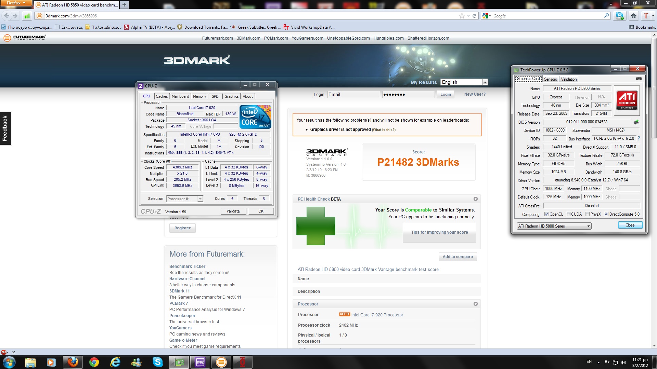This screenshot has width=657, height=369.
Task: Open the Google search engine dropdown
Action: pyautogui.click(x=487, y=16)
